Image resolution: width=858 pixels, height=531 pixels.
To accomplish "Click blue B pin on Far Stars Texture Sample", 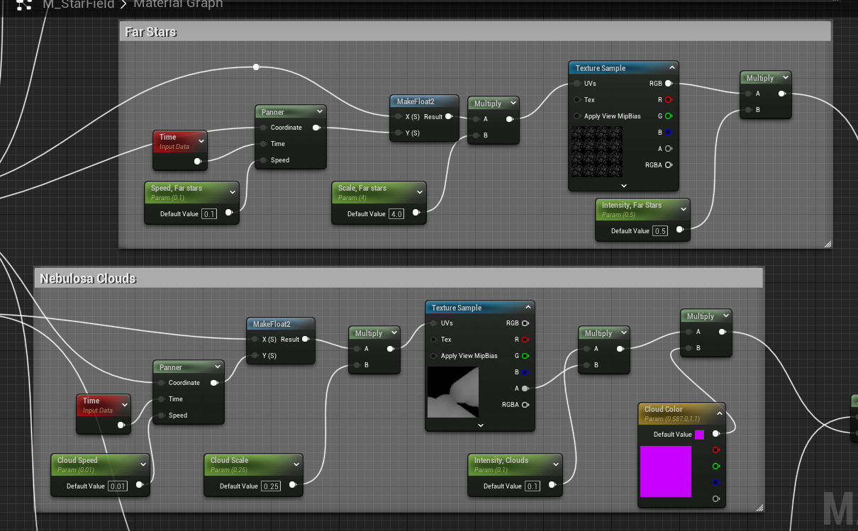I will pos(668,133).
